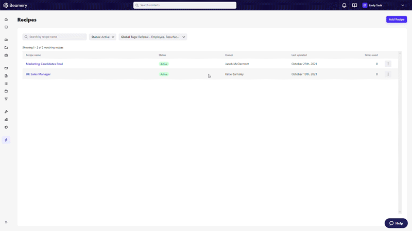Click Active badge in Marketing Candidates Pool row
The height and width of the screenshot is (231, 412).
click(164, 64)
